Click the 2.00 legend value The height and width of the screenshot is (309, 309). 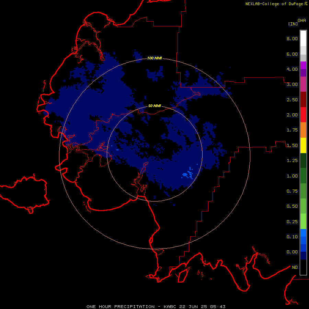tap(292, 115)
